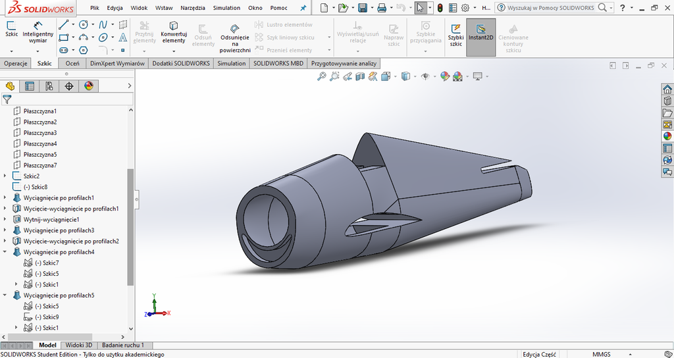Image resolution: width=674 pixels, height=358 pixels.
Task: Open the DisplayManager appearance tab
Action: [89, 86]
